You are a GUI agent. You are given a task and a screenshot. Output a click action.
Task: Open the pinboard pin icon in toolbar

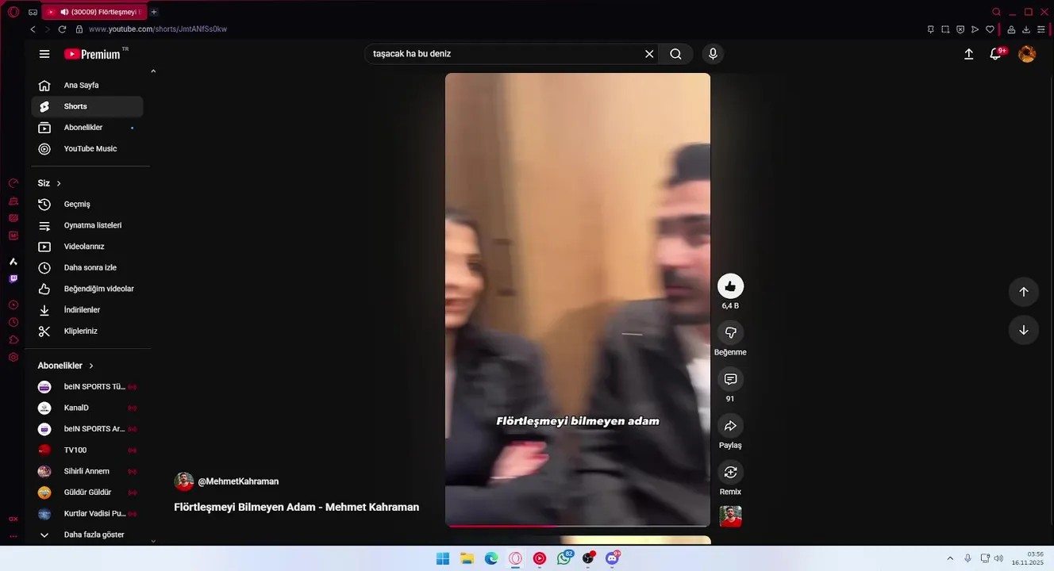click(930, 29)
